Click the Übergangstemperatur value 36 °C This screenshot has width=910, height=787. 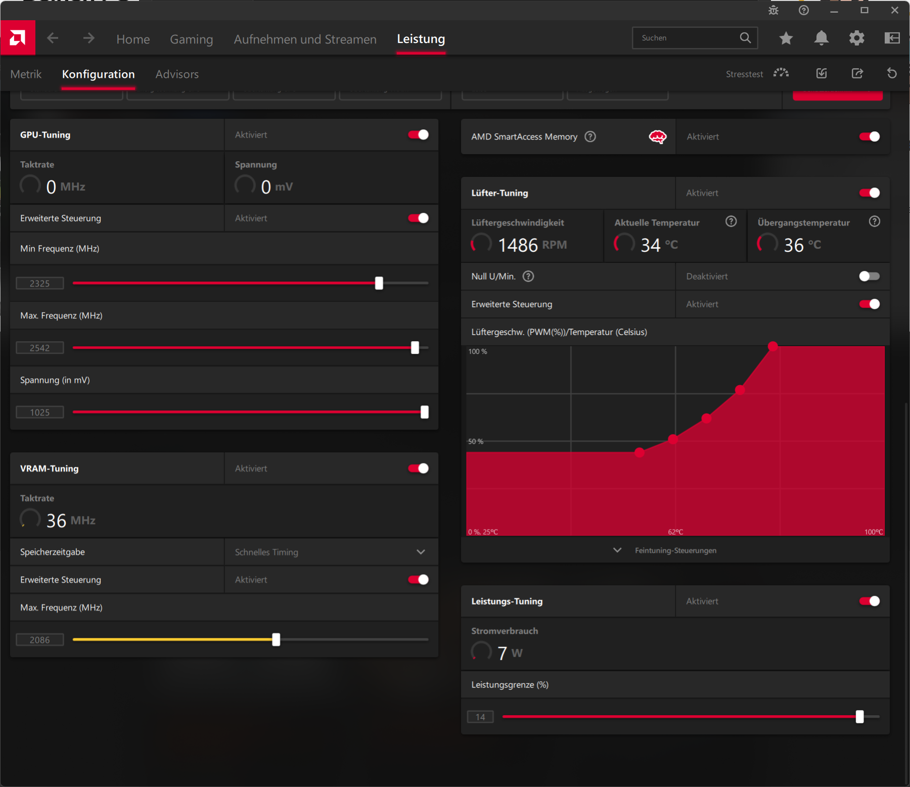(802, 245)
